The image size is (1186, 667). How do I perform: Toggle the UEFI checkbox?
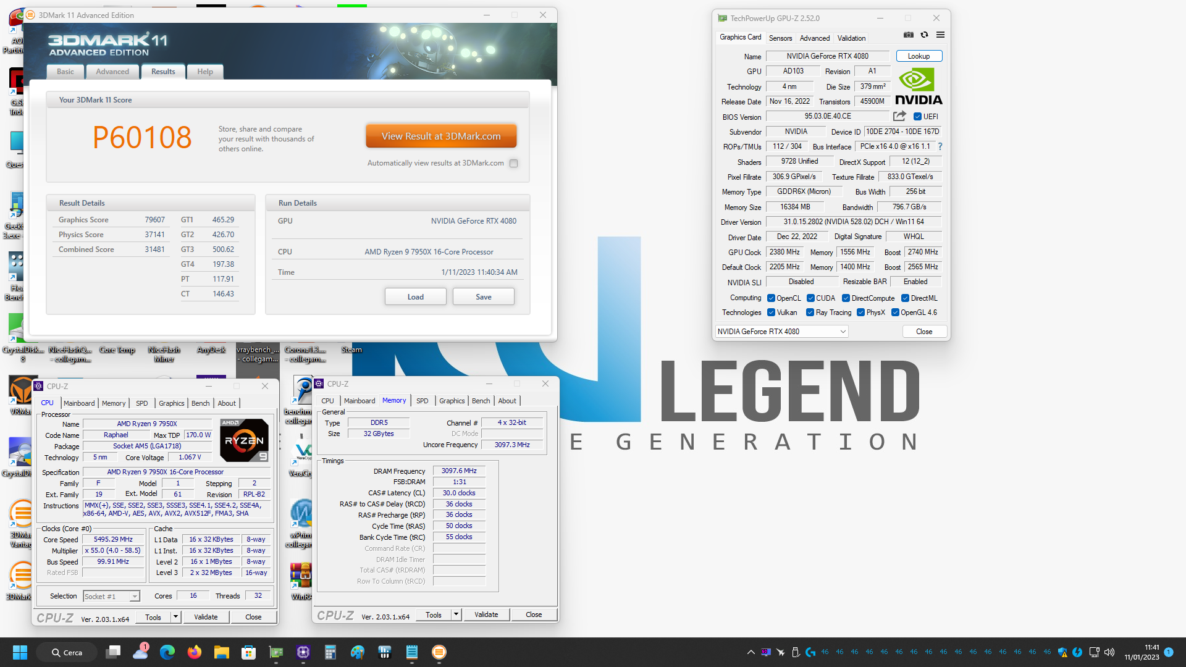pos(918,117)
